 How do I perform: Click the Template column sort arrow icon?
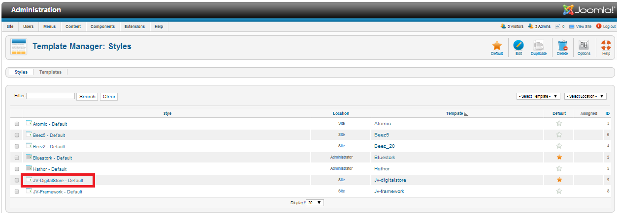point(466,114)
